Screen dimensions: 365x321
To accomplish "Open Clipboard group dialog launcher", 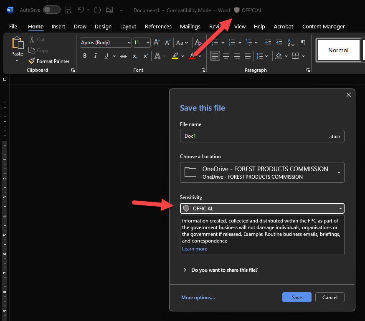I will [73, 70].
